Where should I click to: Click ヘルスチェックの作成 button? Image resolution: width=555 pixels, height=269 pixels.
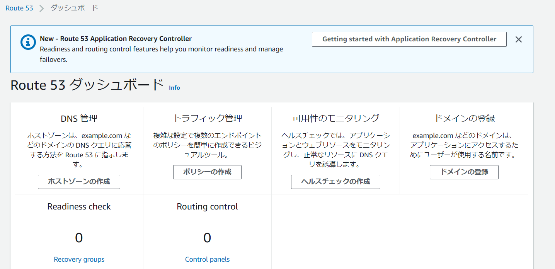coord(335,182)
